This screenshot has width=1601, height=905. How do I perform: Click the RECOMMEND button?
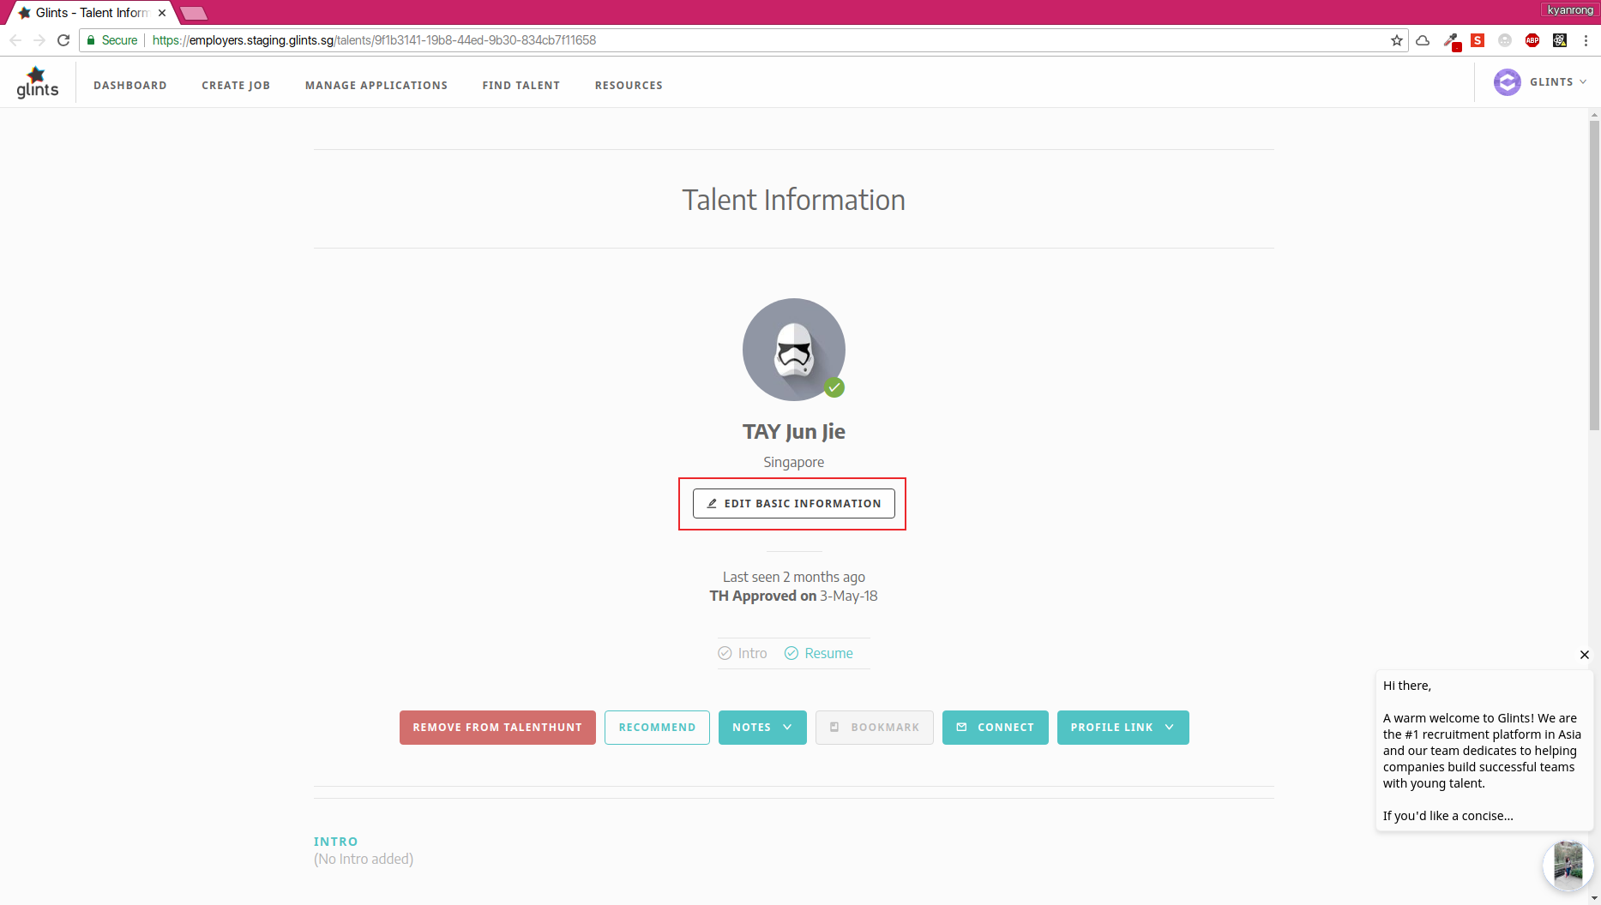(656, 727)
